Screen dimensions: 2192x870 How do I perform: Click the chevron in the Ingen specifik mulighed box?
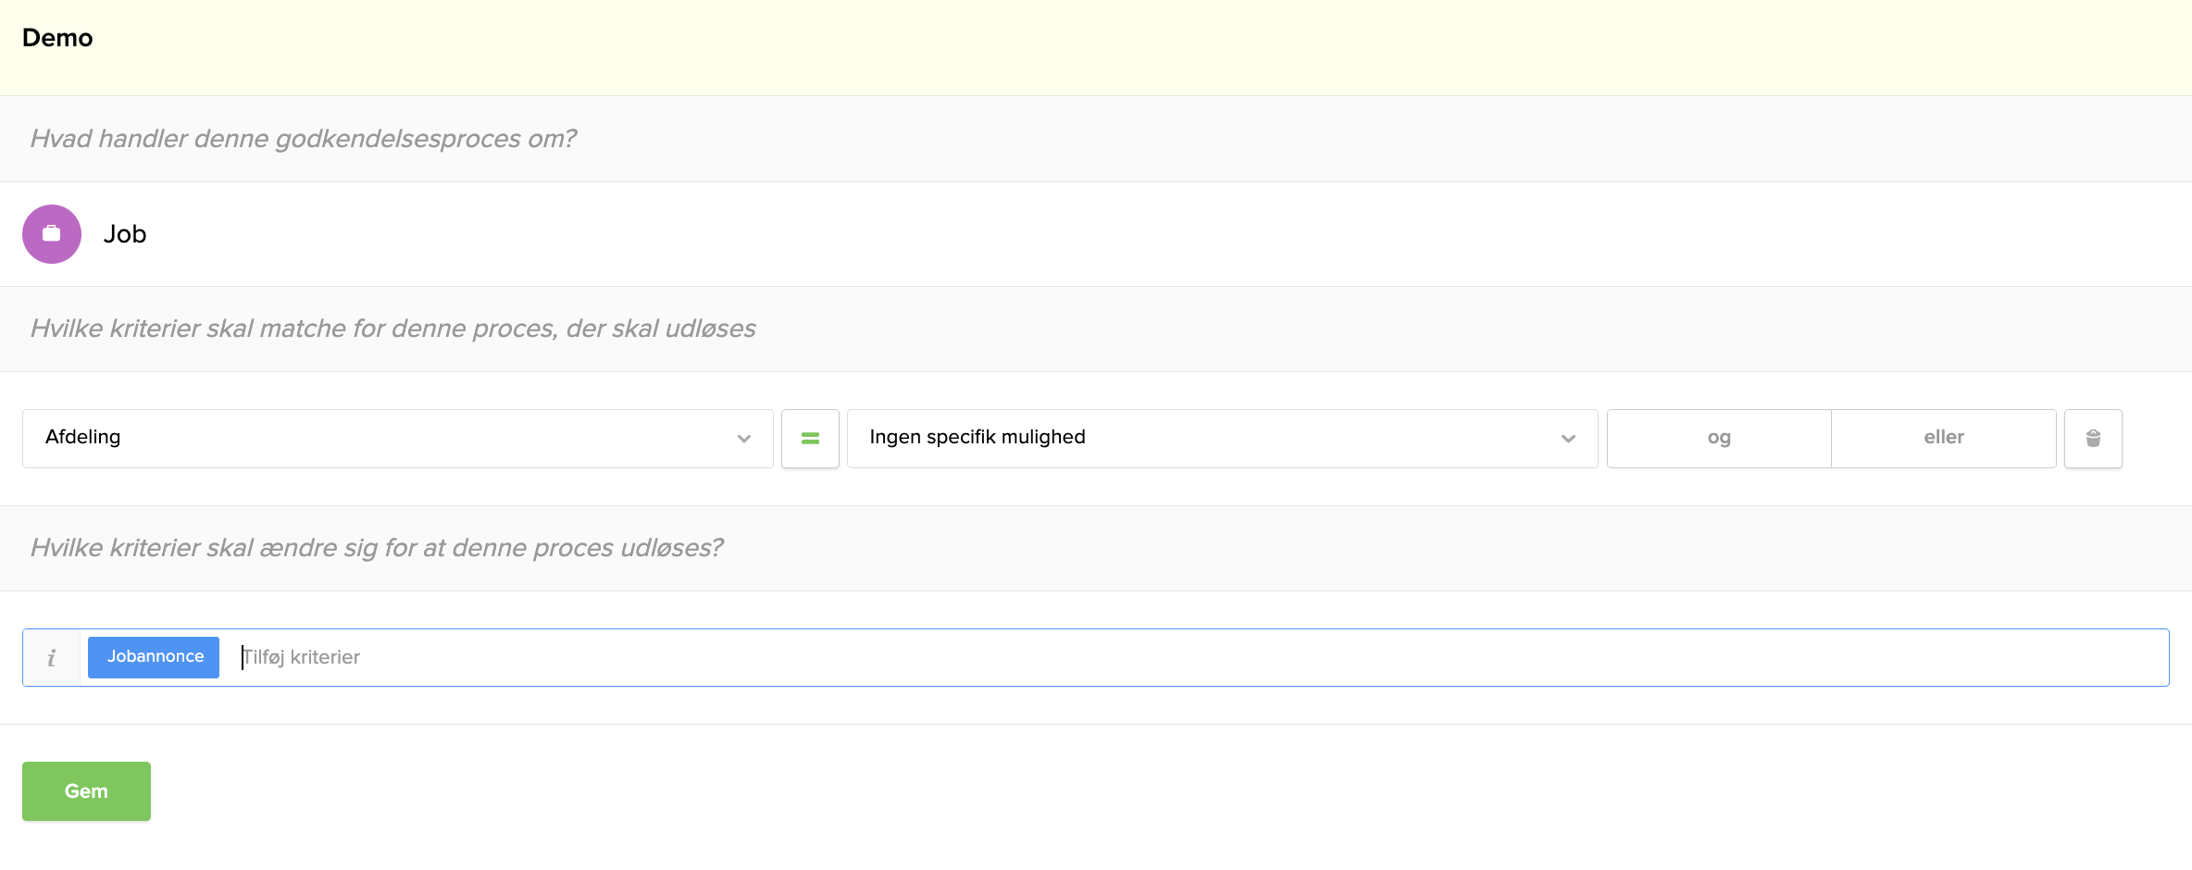pyautogui.click(x=1568, y=439)
